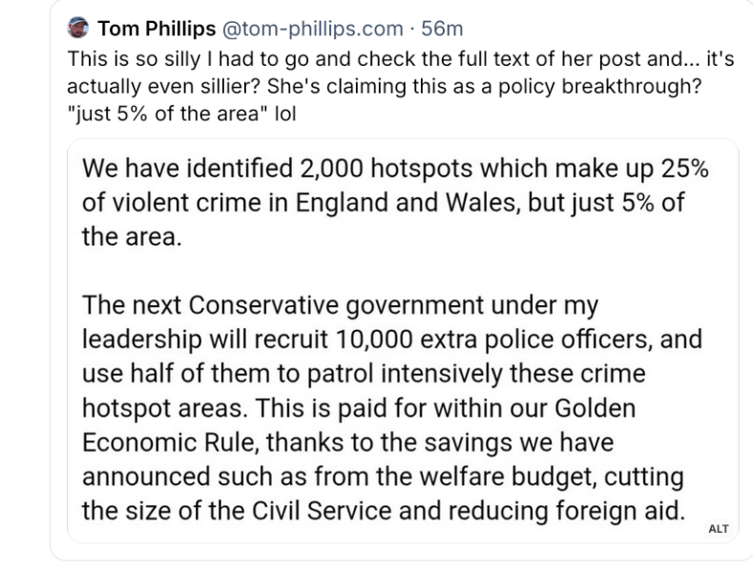Click "patrol intensively these crime" line in image

pos(415,374)
